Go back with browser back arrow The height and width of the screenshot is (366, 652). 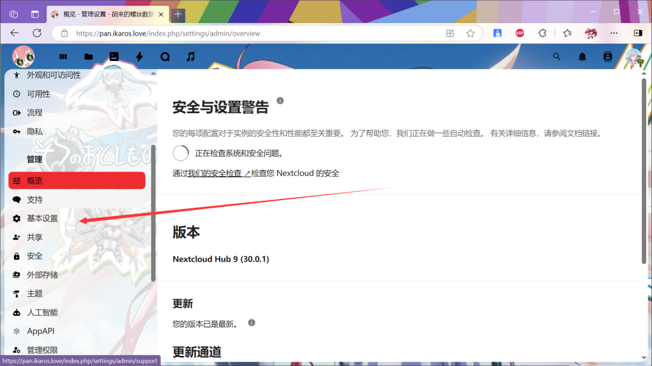tap(15, 33)
